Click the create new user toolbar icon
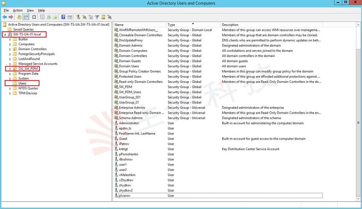 point(78,17)
